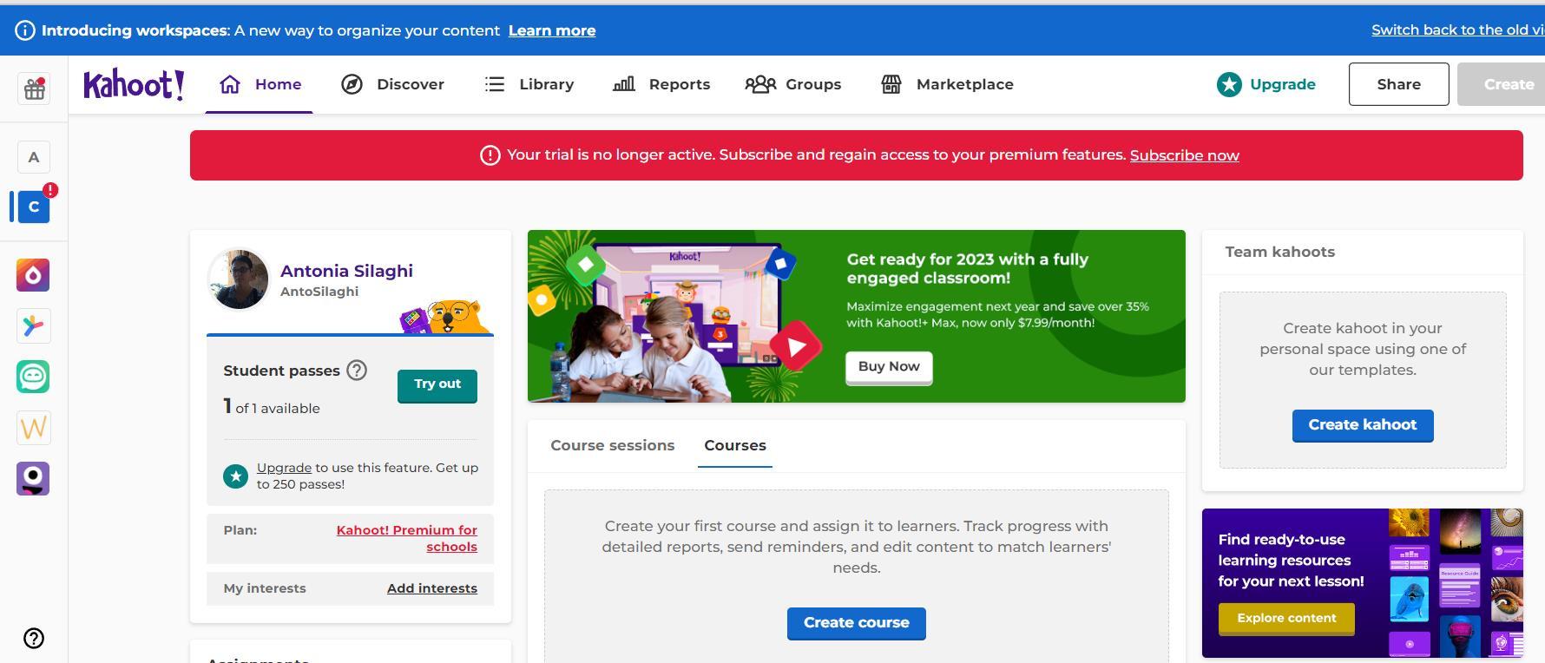Open the red droplet app icon

[33, 275]
